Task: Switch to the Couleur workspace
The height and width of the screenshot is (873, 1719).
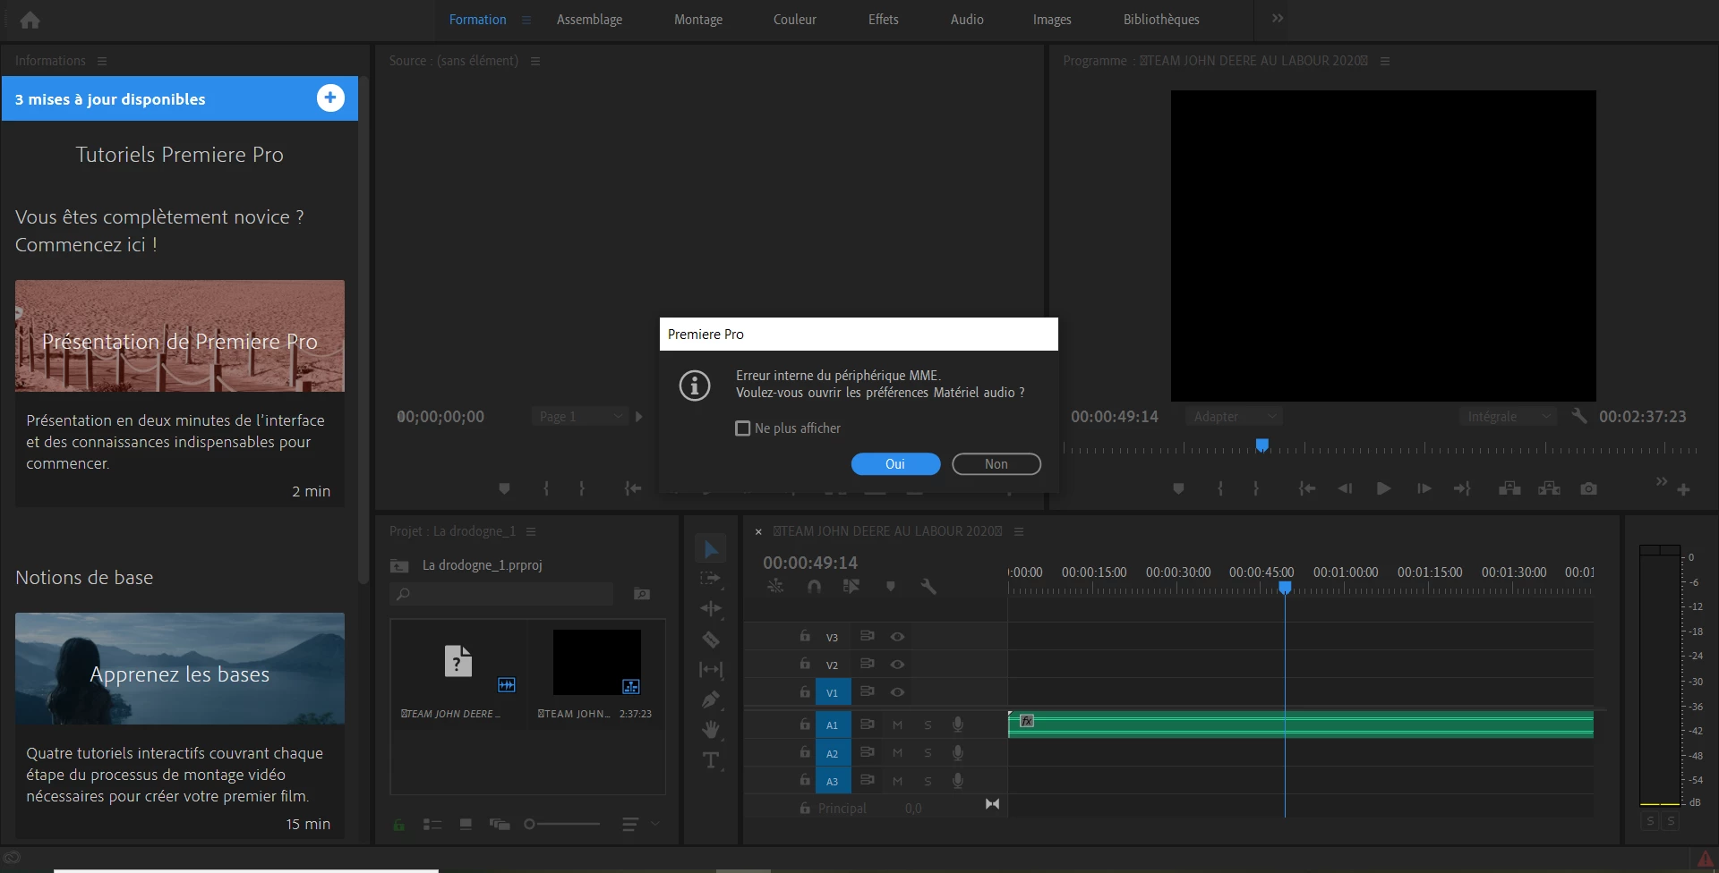Action: [795, 20]
